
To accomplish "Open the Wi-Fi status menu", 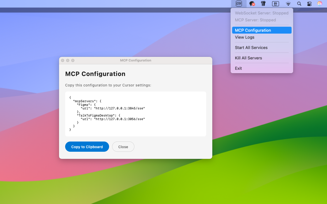I will tap(288, 4).
